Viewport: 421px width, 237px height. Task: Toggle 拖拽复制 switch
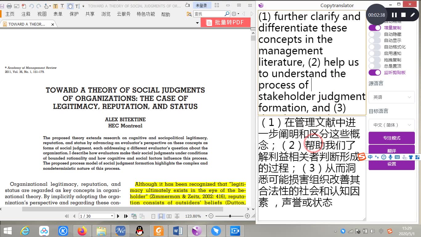coord(375,60)
